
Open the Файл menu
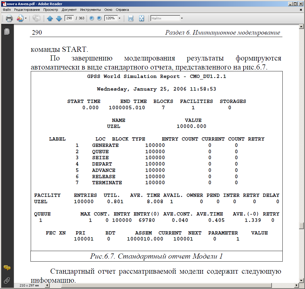7,10
